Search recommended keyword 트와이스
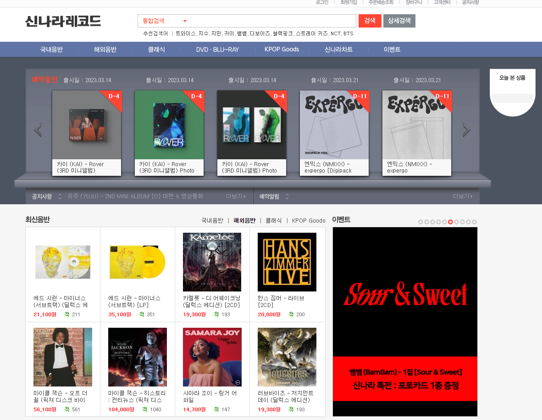The width and height of the screenshot is (542, 420). (x=186, y=34)
